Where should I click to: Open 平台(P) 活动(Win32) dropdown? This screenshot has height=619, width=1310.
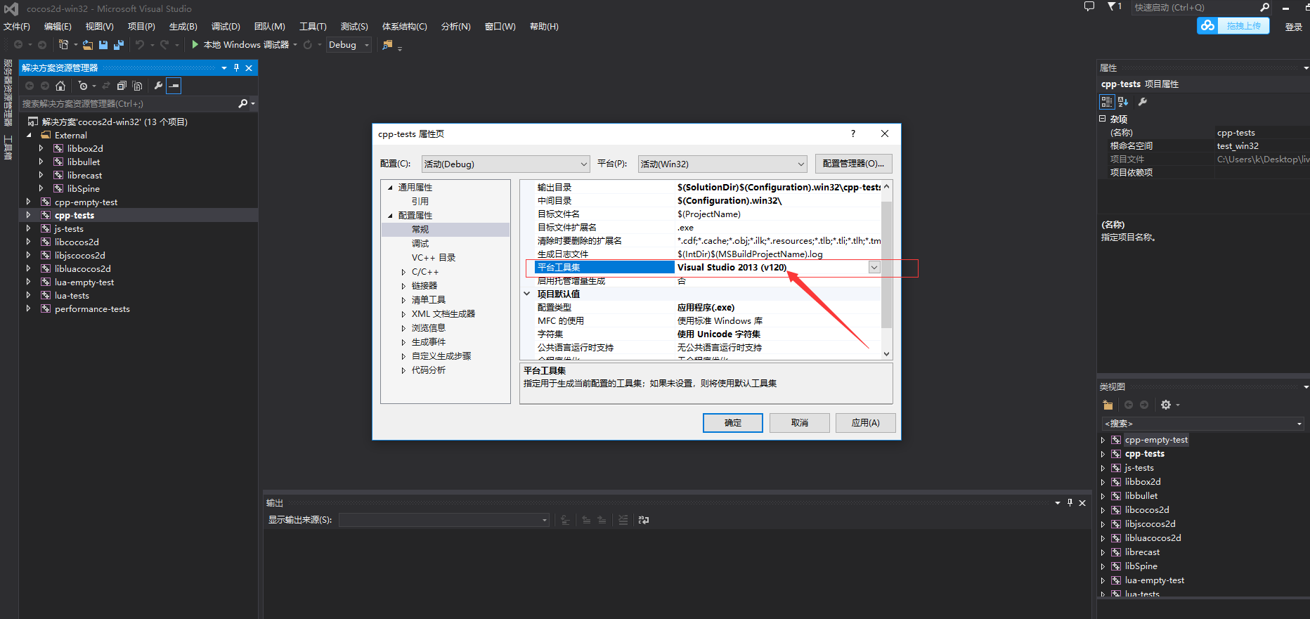pos(722,164)
